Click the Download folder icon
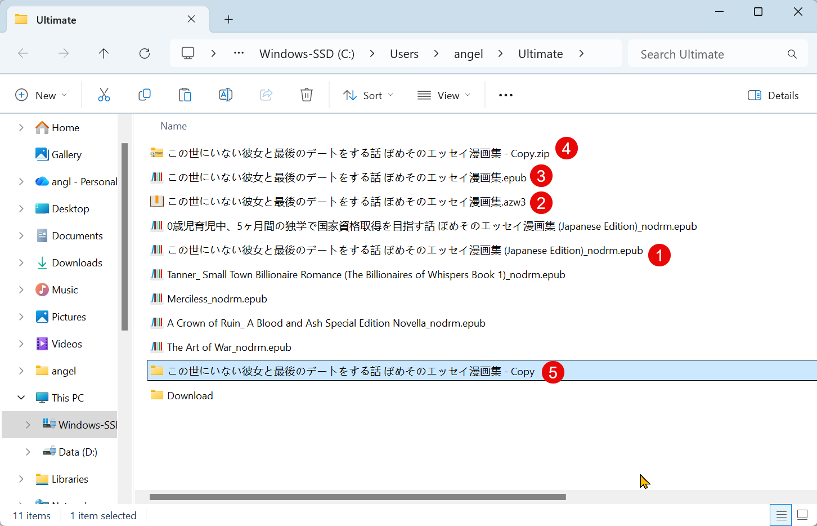 click(157, 395)
